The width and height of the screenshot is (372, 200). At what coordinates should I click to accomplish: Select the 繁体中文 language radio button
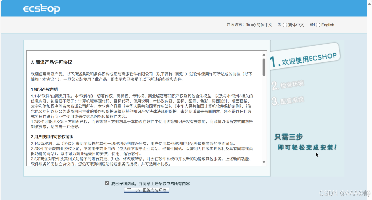(285, 25)
